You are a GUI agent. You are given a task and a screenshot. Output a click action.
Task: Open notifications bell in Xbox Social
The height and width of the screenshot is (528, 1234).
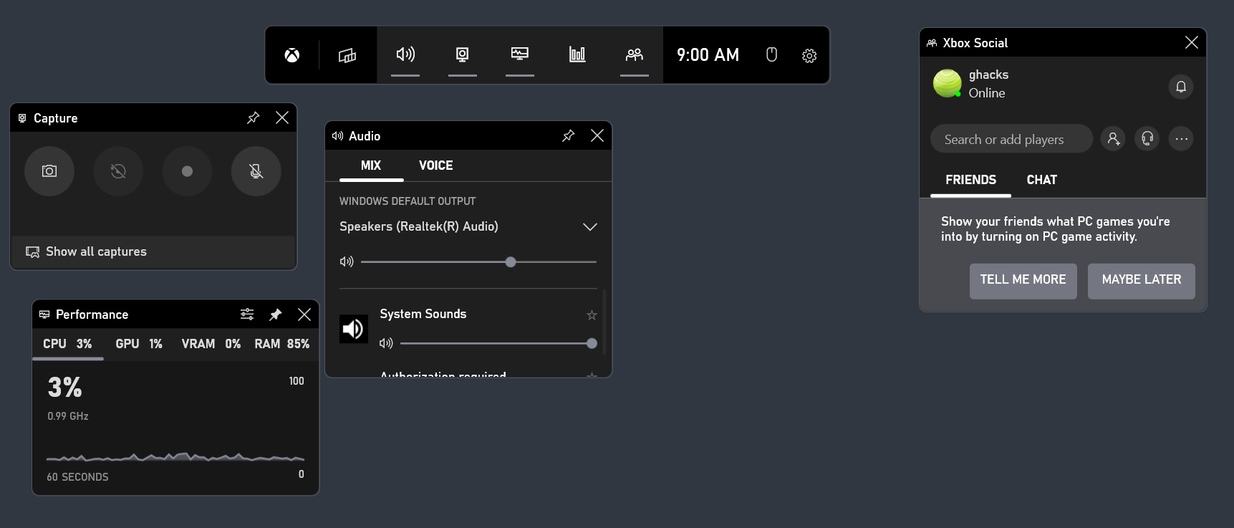[1181, 87]
